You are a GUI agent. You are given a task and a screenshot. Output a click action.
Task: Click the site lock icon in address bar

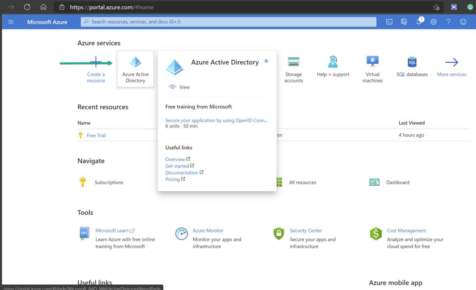tap(62, 7)
